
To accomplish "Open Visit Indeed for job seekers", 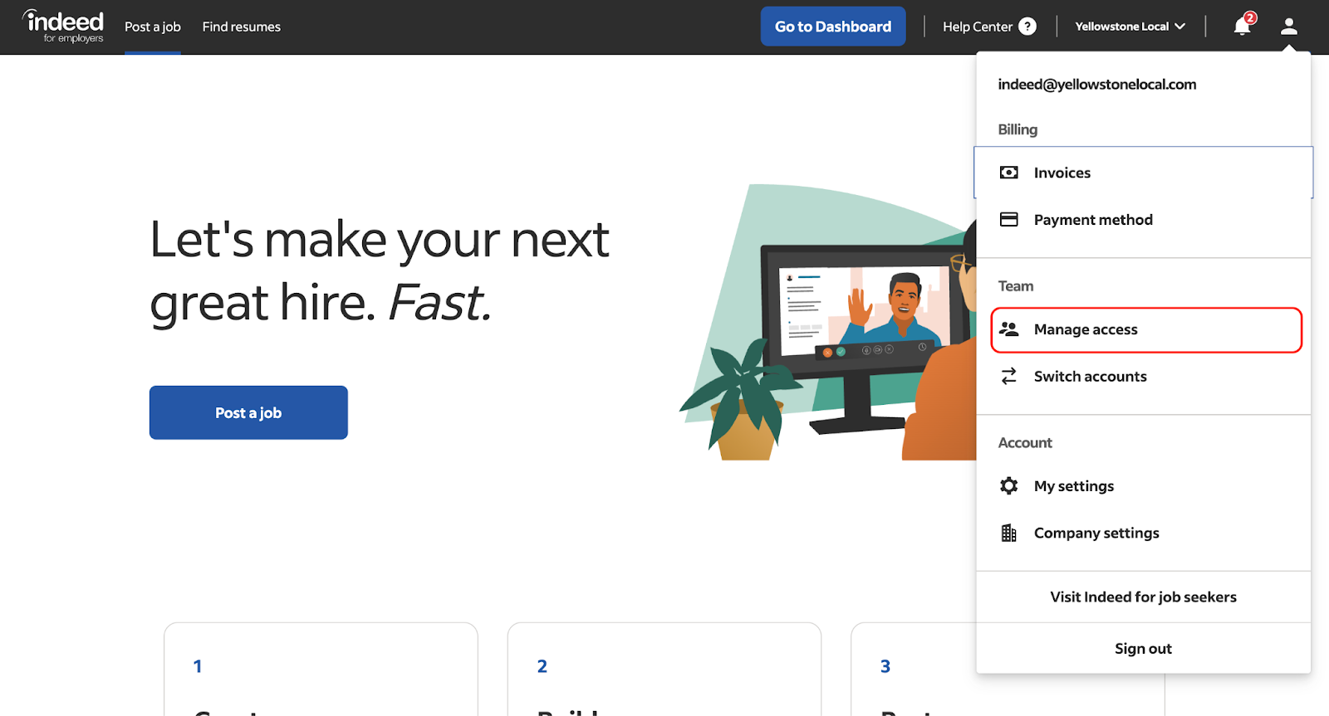I will pos(1143,597).
